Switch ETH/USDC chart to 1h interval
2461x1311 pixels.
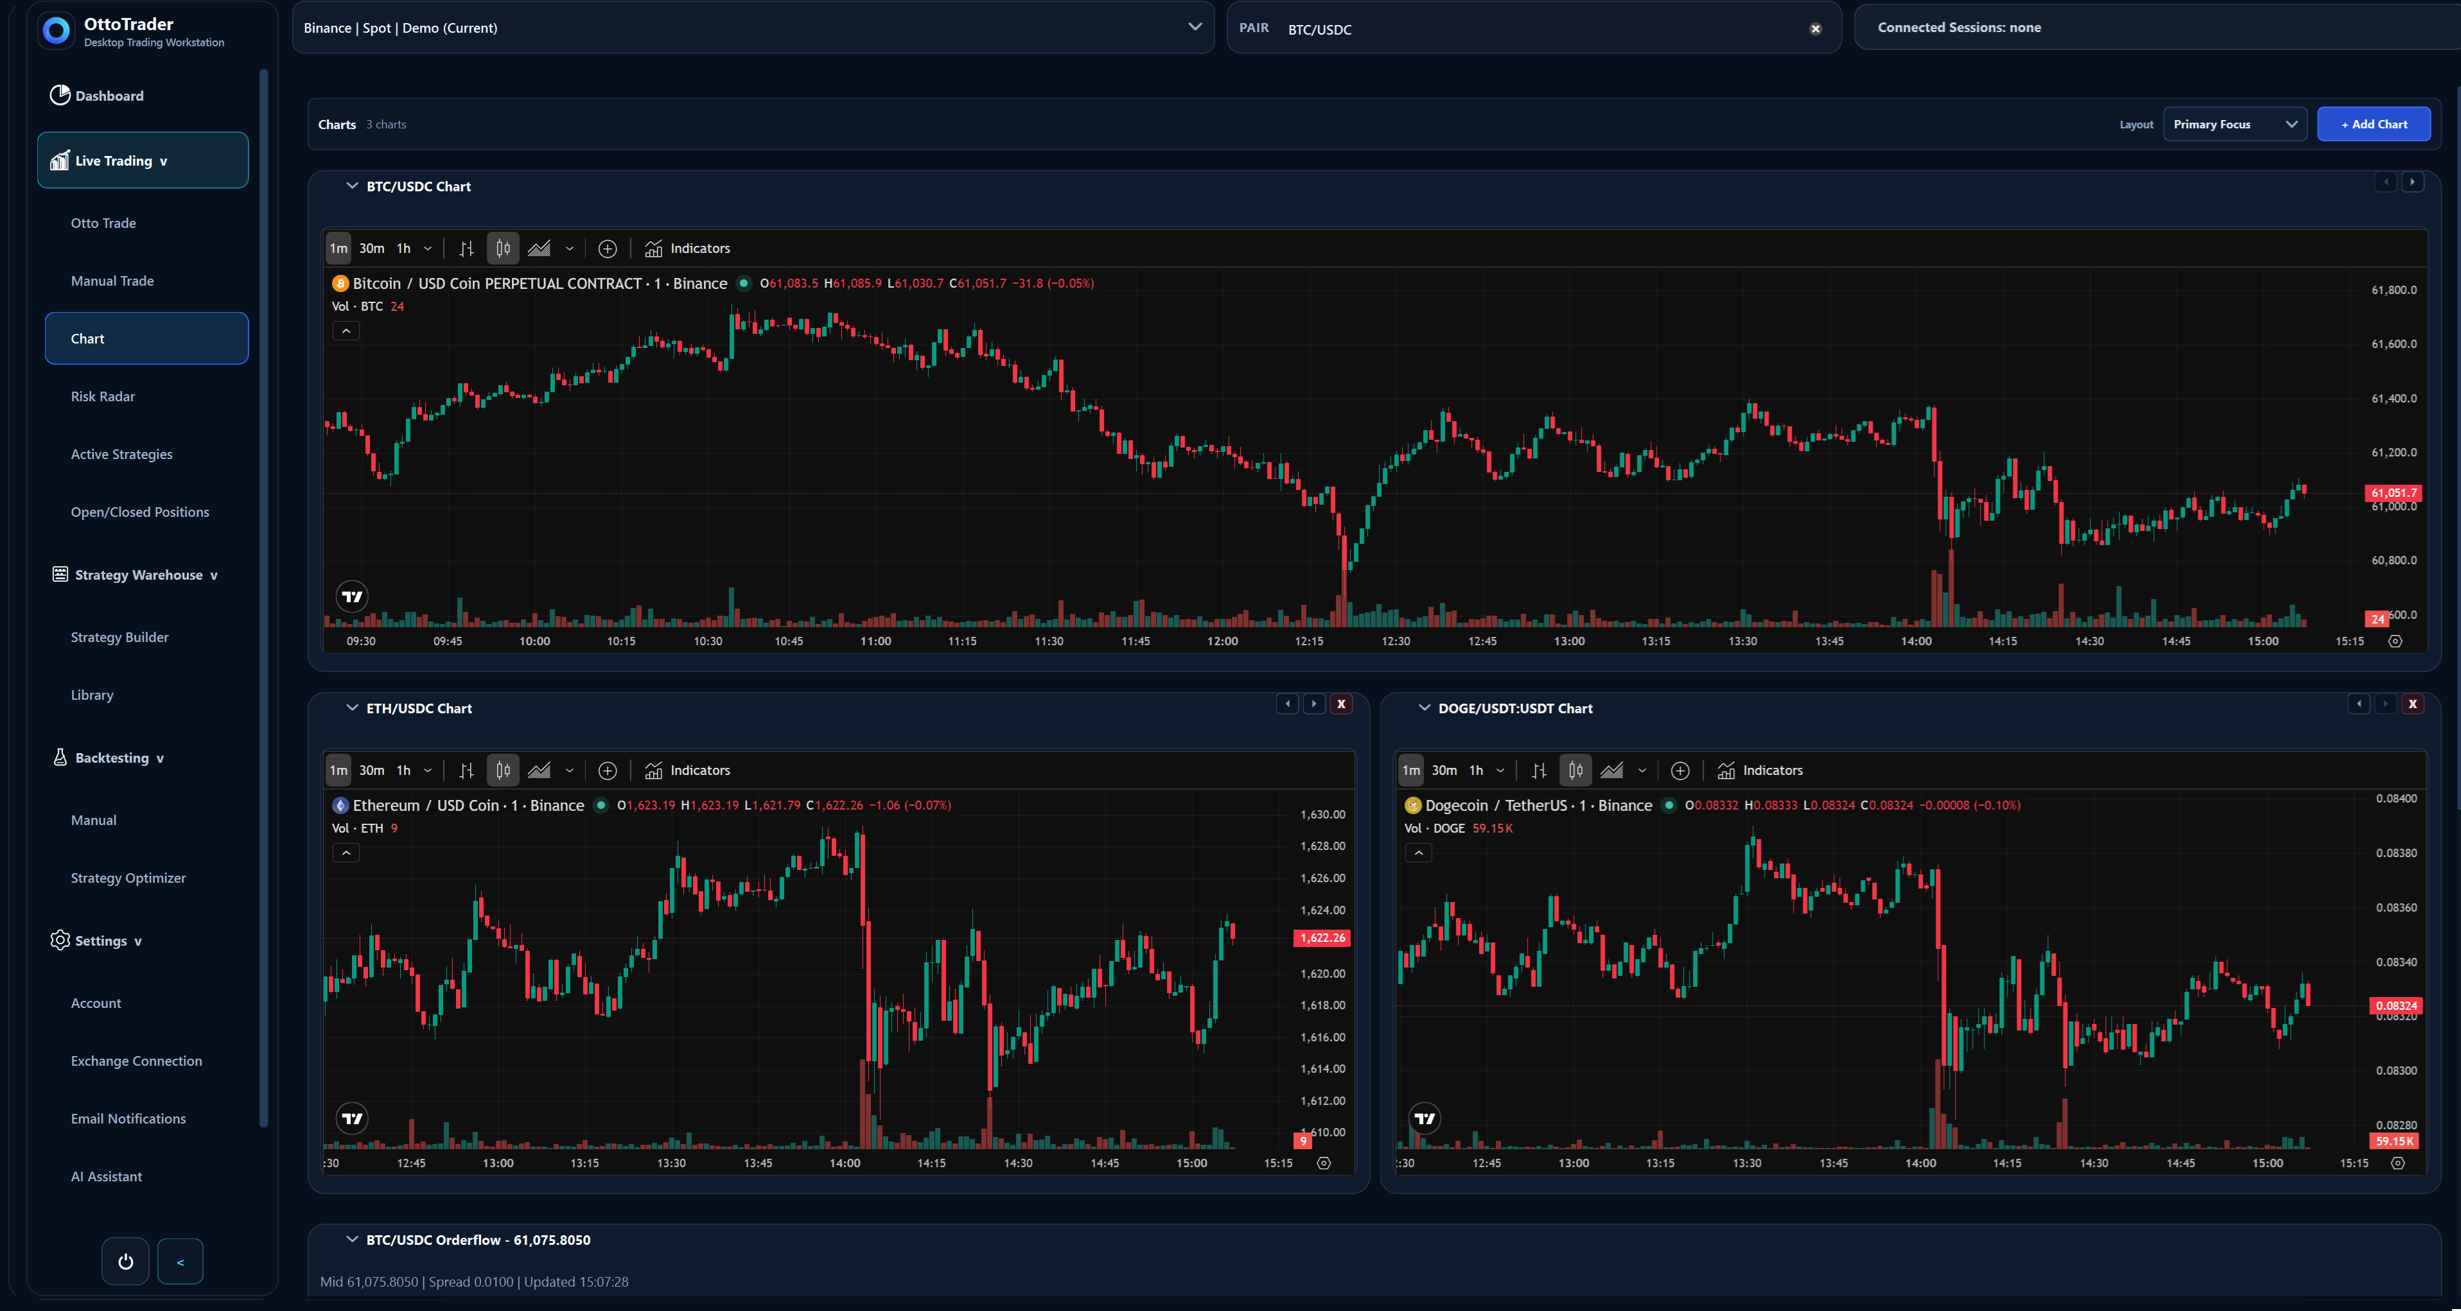(x=404, y=770)
